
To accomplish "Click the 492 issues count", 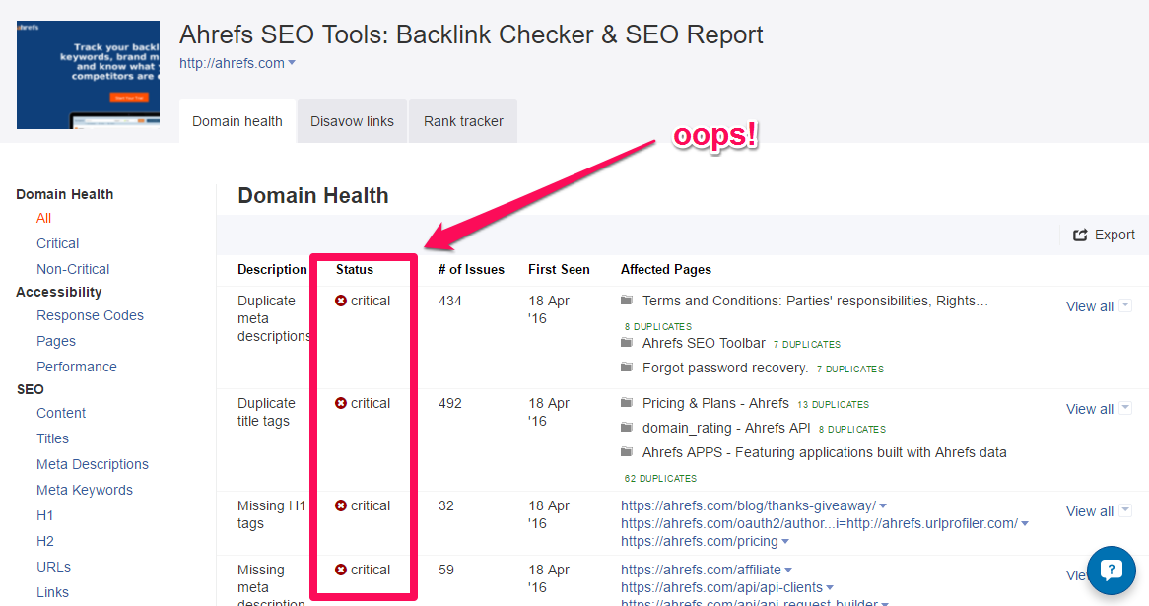I will coord(450,403).
